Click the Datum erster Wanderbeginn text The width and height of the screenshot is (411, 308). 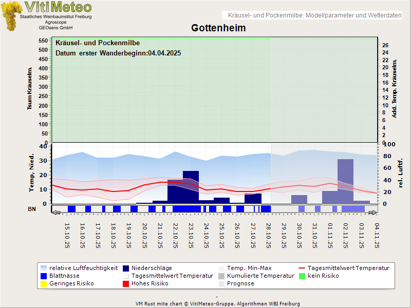(118, 53)
